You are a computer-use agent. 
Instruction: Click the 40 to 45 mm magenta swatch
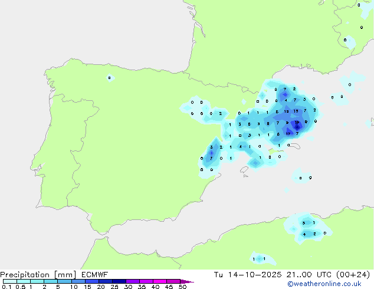[x=160, y=281]
